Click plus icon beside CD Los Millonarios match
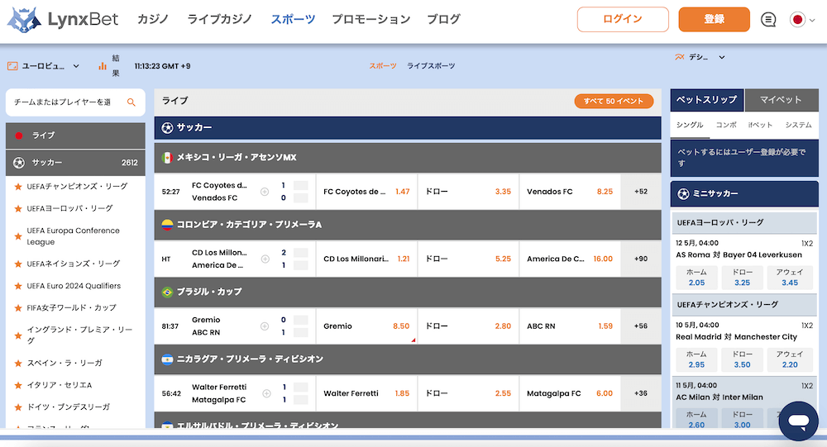 (265, 259)
